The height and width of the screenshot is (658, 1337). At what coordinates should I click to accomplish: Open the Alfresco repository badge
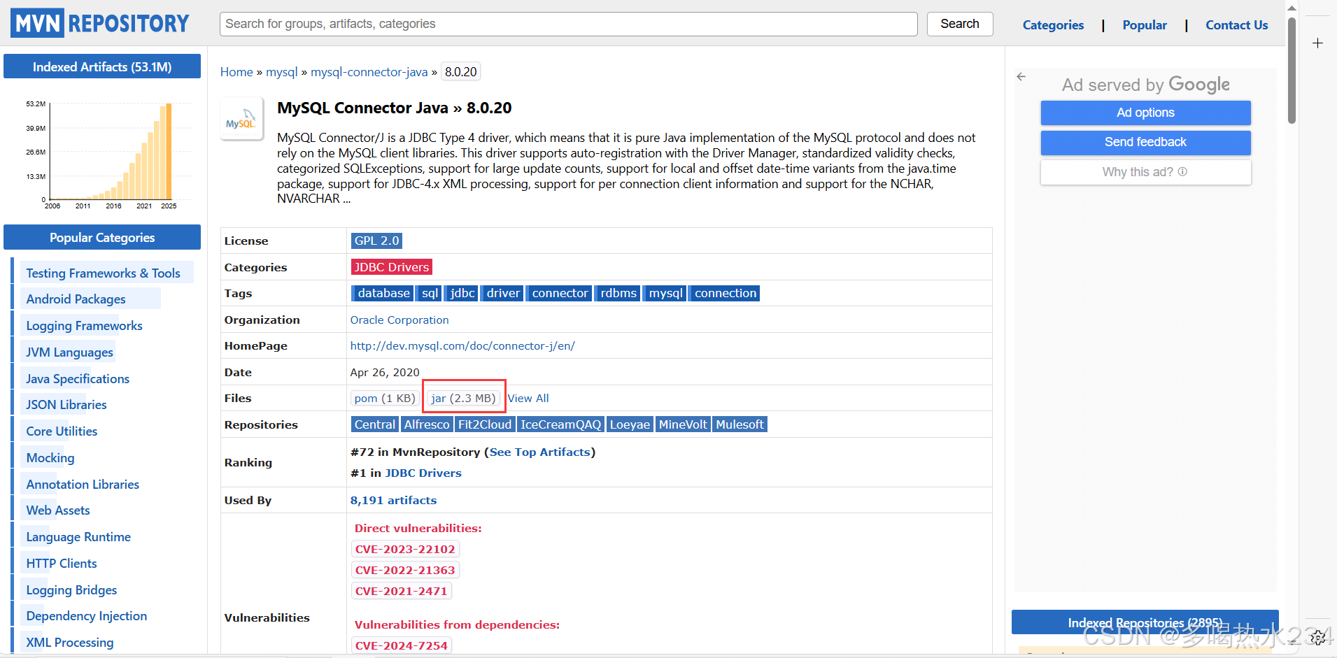click(x=427, y=424)
